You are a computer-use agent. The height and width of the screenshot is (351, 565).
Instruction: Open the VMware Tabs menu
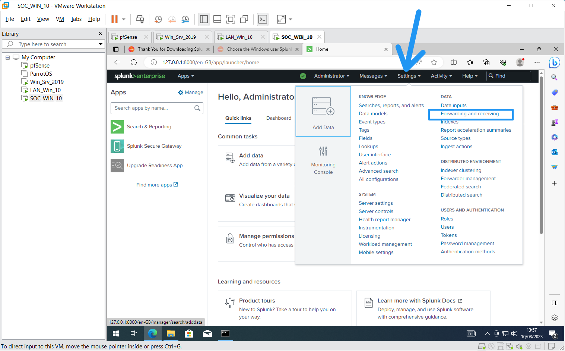(x=76, y=19)
